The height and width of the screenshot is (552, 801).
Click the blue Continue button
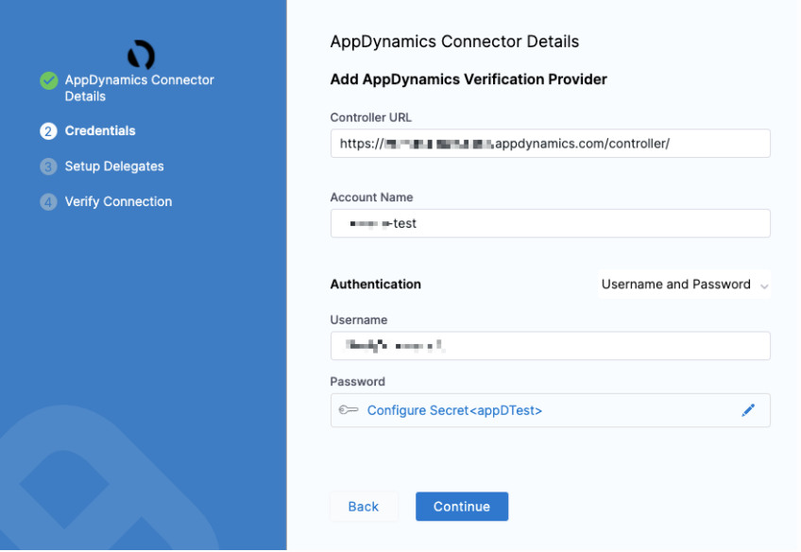[x=462, y=507]
